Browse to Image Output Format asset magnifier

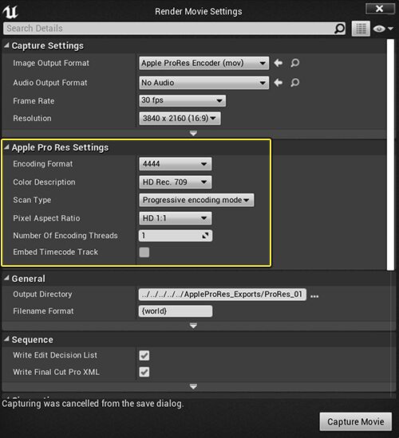point(294,63)
